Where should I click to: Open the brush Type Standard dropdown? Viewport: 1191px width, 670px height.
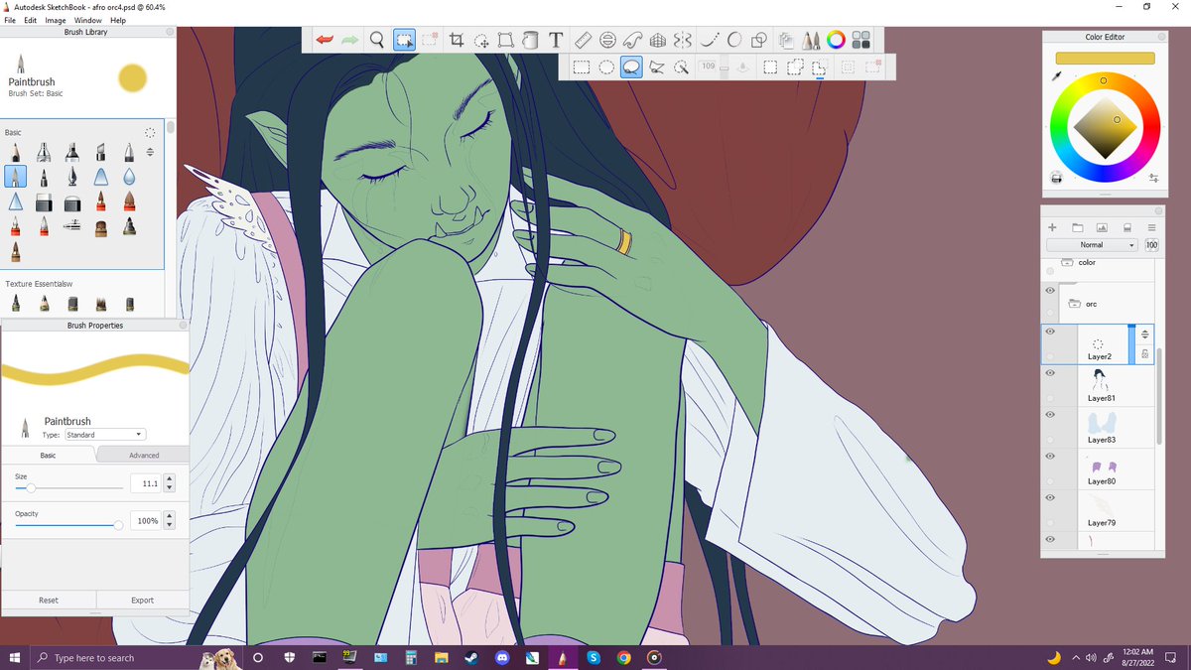(x=105, y=435)
